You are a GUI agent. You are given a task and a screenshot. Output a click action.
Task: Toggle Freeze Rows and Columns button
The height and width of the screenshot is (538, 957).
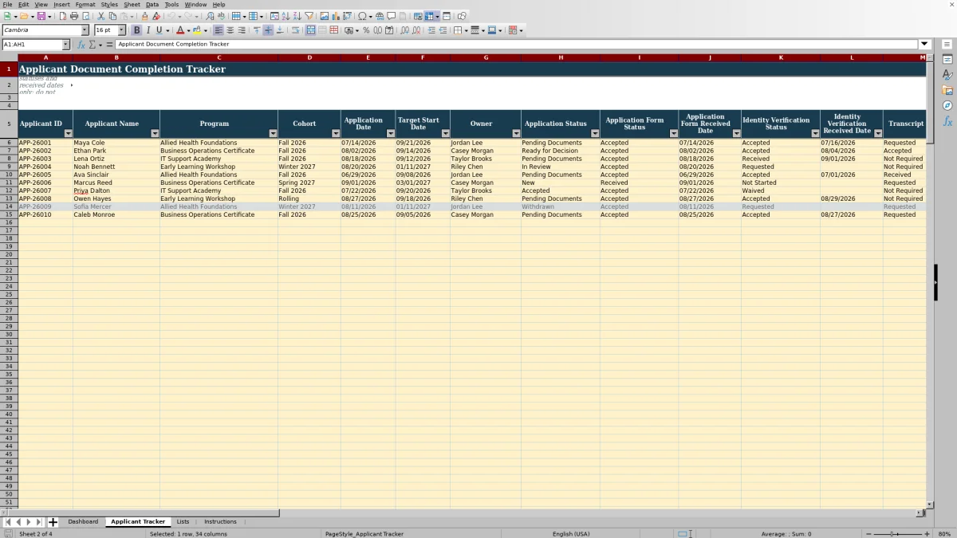point(428,16)
